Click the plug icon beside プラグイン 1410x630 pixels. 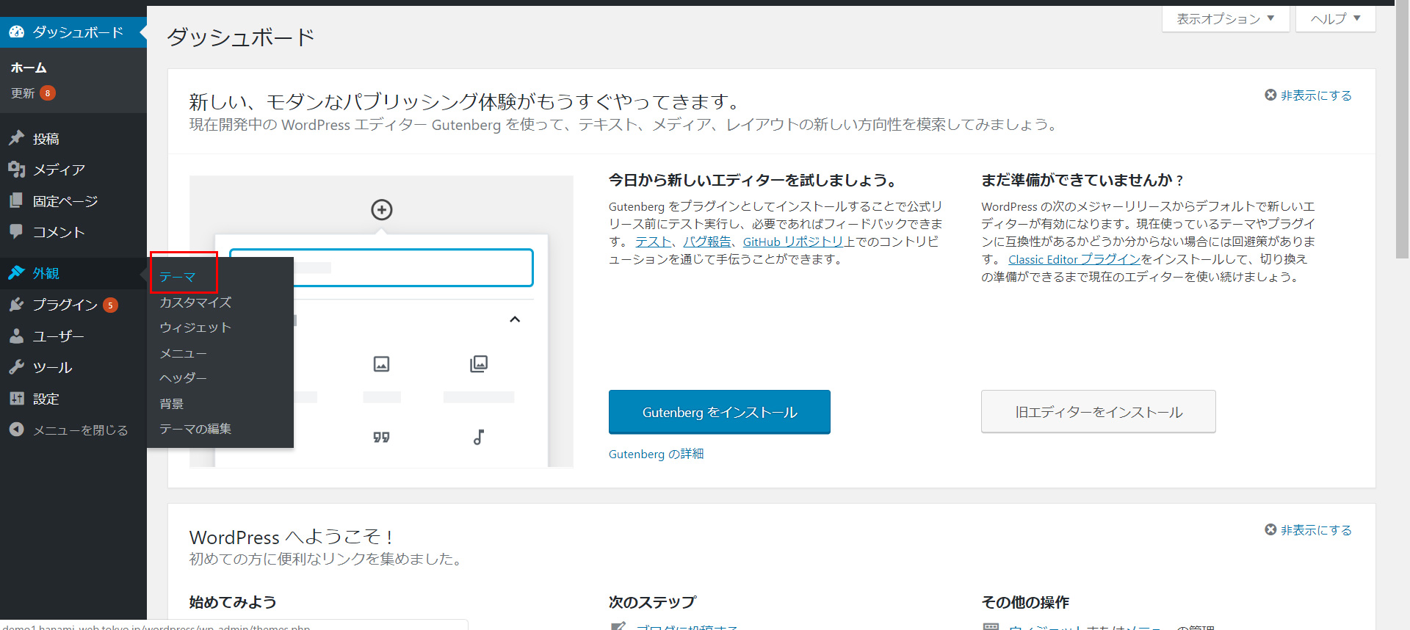(17, 304)
